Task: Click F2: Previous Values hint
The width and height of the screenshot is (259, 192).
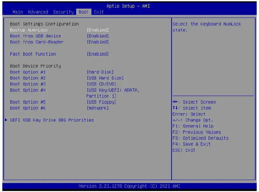Action: tap(197, 132)
